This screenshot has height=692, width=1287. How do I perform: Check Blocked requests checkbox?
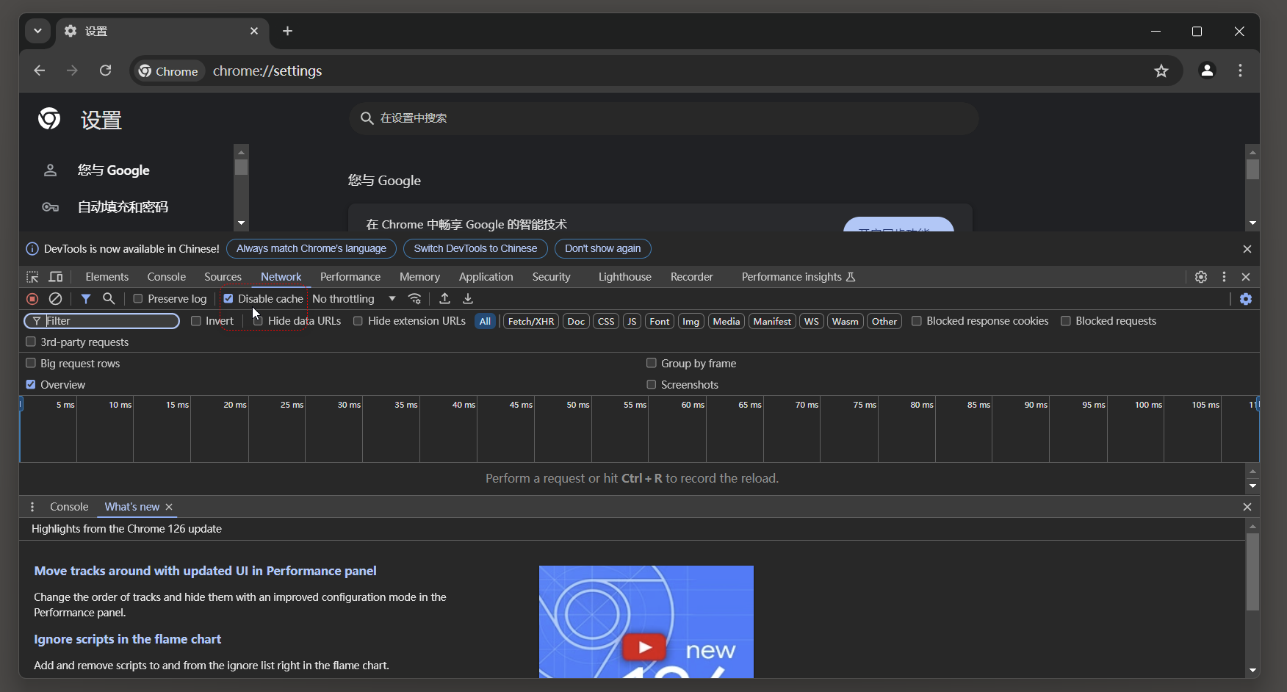[1066, 321]
